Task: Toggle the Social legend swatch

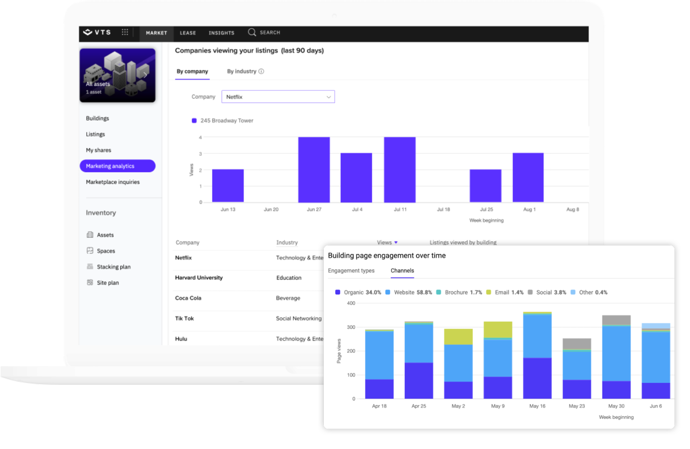Action: [530, 292]
